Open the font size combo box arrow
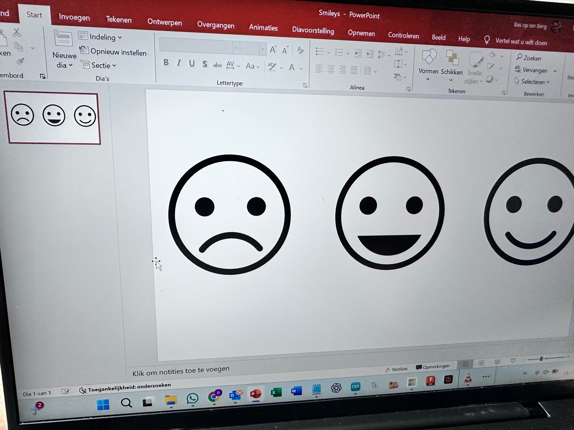 point(263,49)
